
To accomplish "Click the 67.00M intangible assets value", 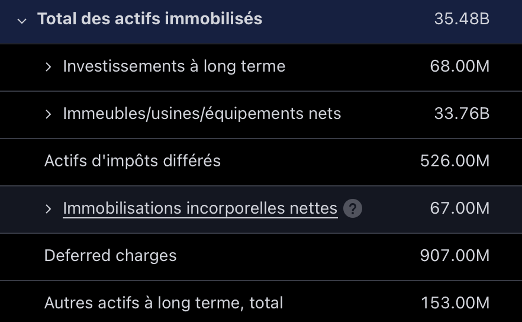I will click(460, 208).
